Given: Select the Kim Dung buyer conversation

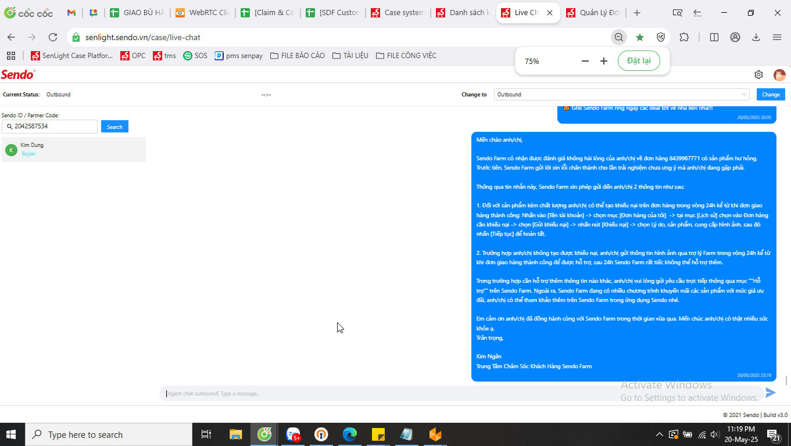Looking at the screenshot, I should click(x=74, y=149).
